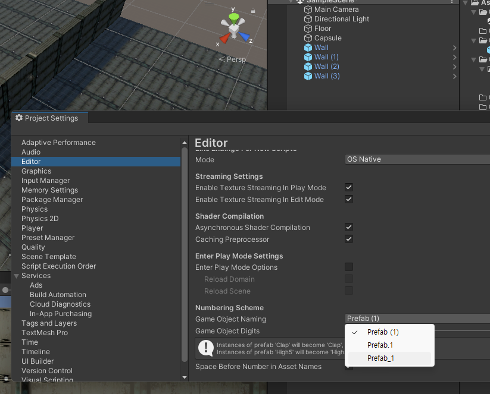490x394 pixels.
Task: Open the Physics settings category
Action: point(35,209)
